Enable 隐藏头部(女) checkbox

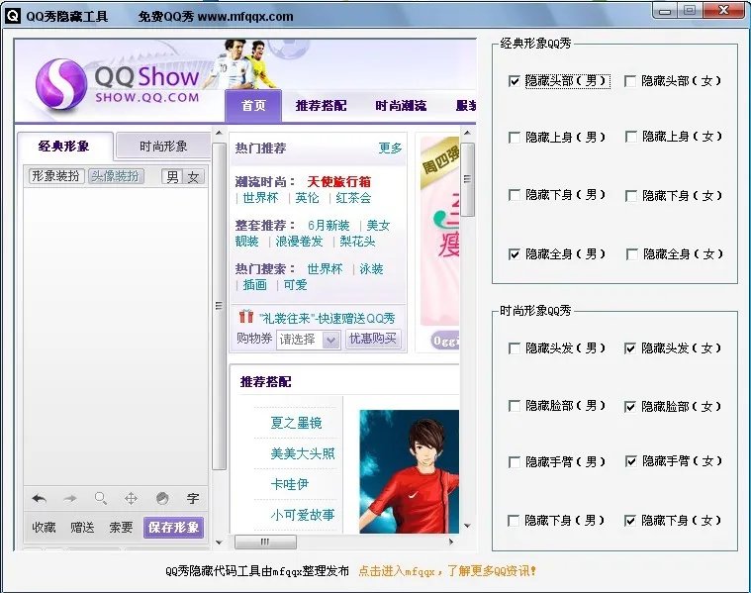click(630, 81)
